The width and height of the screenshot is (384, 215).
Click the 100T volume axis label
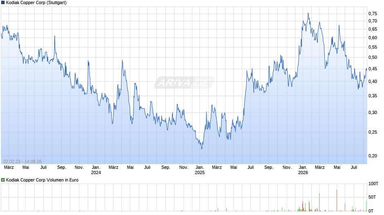click(x=373, y=184)
